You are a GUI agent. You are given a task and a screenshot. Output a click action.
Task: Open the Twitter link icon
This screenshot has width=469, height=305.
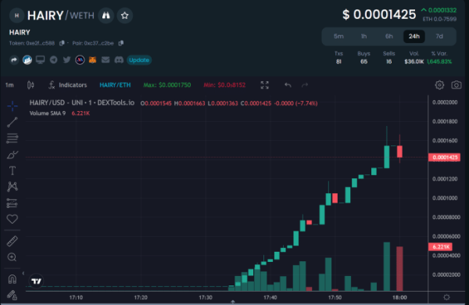(66, 59)
